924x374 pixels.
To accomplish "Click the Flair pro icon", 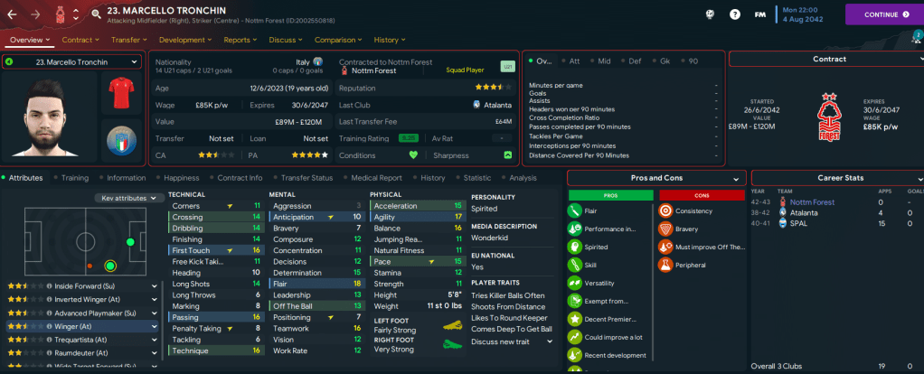I will pyautogui.click(x=575, y=210).
